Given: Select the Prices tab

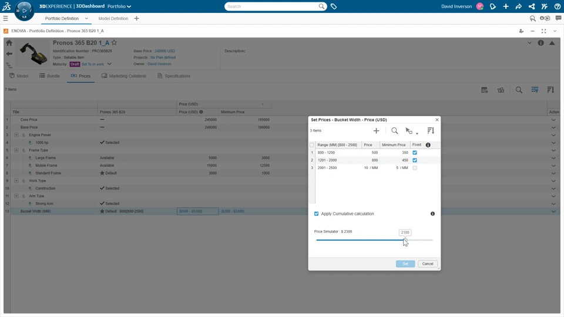Looking at the screenshot, I should [80, 76].
